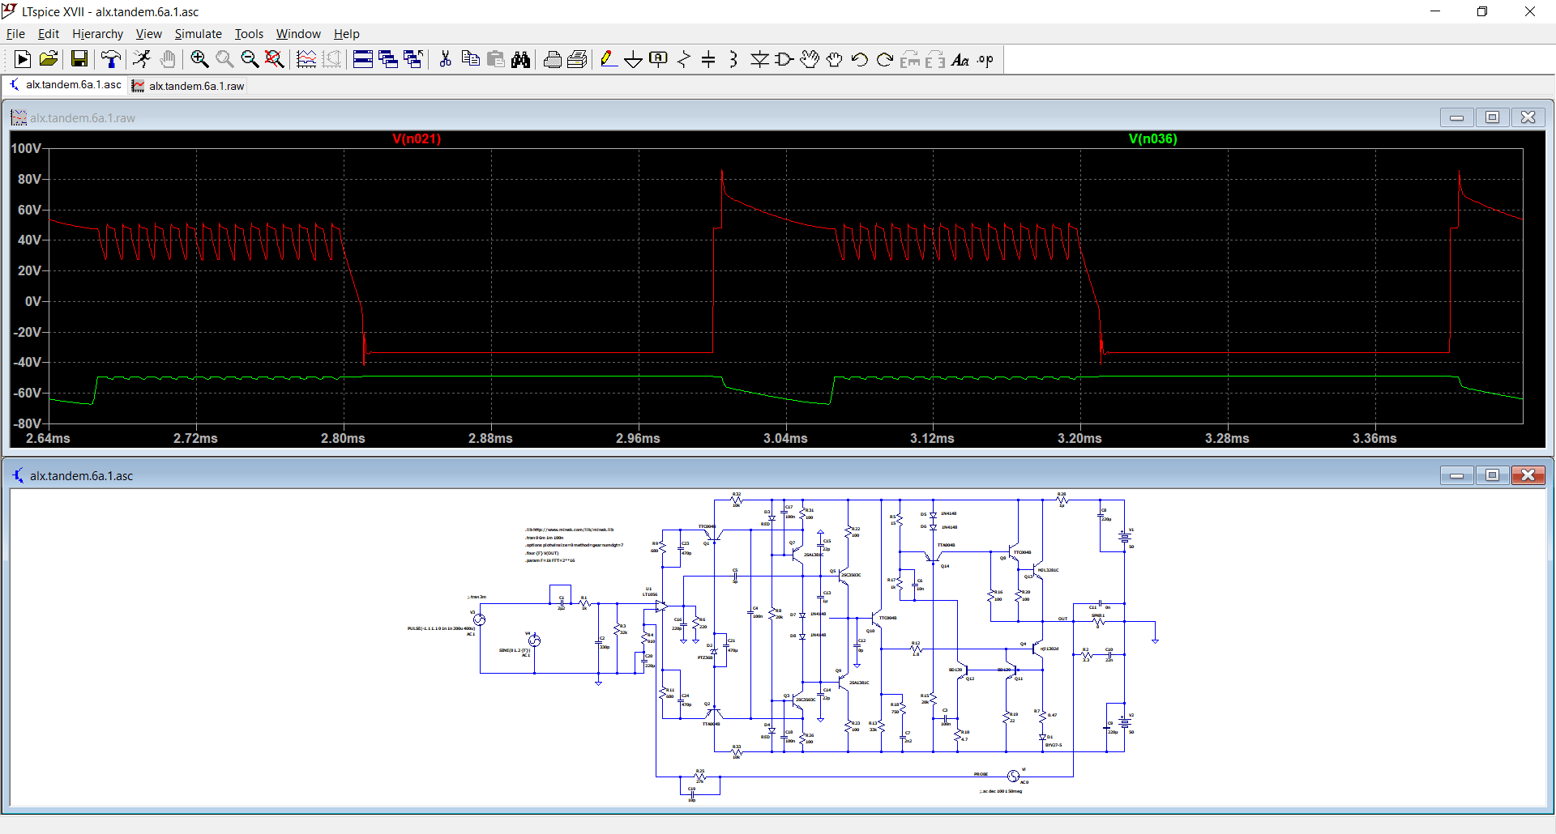Open the Help menu
1556x834 pixels.
pyautogui.click(x=346, y=33)
